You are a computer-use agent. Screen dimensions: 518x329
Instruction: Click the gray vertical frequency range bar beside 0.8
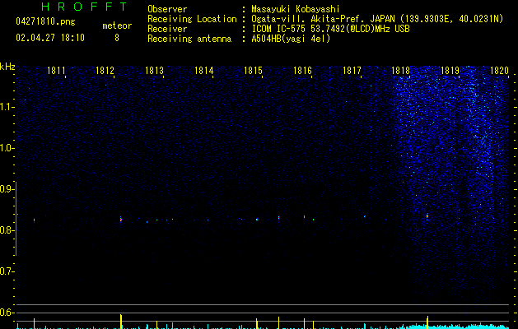click(x=16, y=219)
